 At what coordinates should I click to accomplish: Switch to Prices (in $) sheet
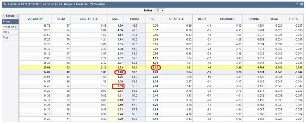(x=10, y=27)
